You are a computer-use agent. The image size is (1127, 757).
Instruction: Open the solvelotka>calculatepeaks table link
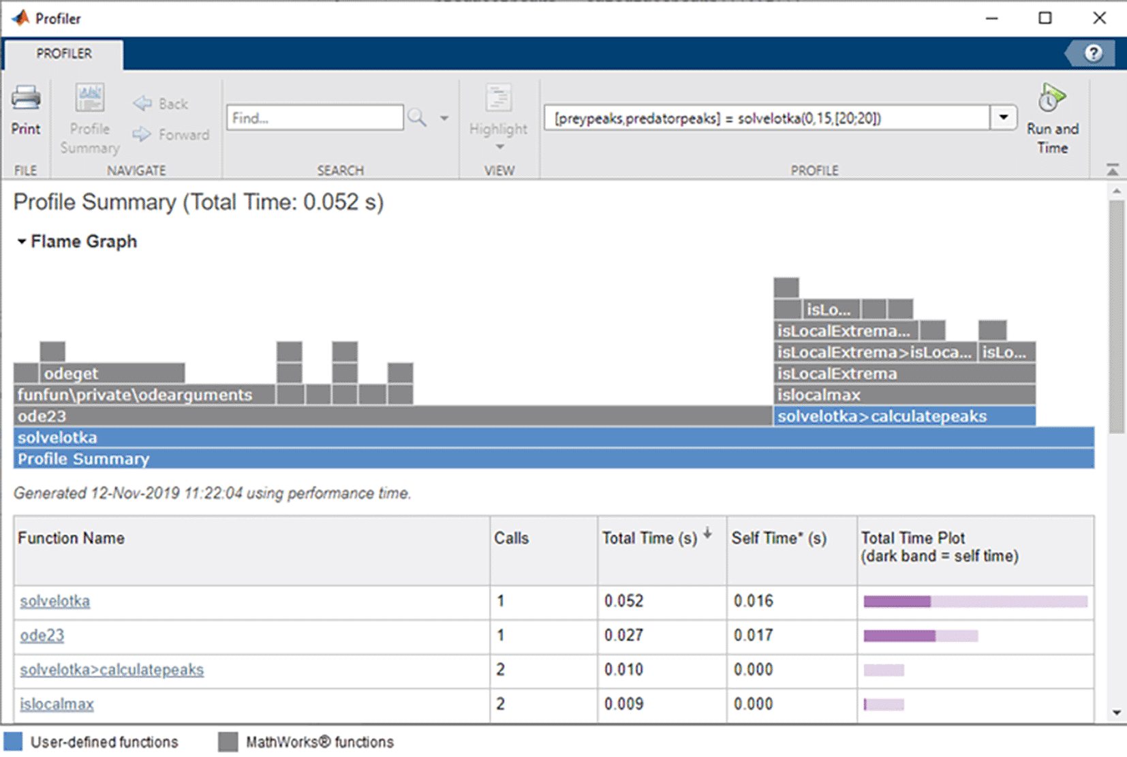pos(112,670)
